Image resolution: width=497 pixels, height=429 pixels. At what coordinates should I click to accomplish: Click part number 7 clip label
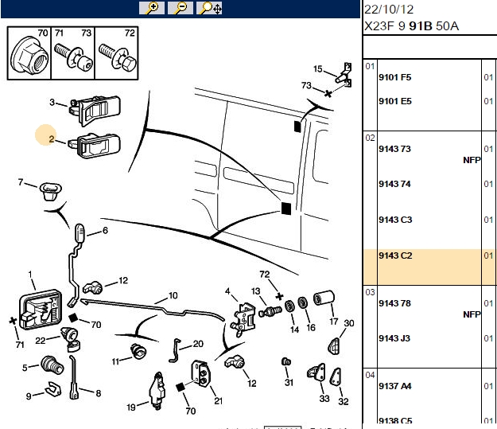[x=21, y=182]
